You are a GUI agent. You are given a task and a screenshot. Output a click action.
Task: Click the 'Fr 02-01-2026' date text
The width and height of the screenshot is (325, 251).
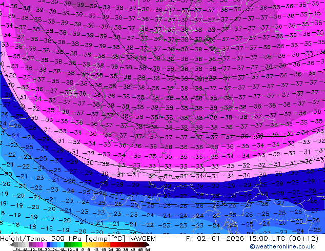click(215, 239)
